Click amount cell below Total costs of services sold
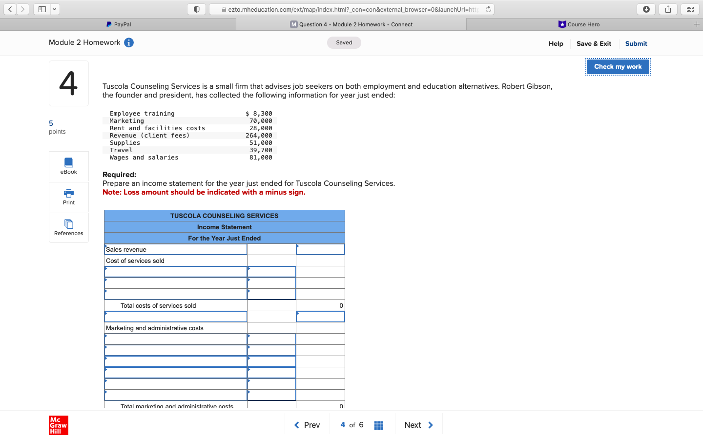Viewport: 703px width, 439px height. coord(320,317)
